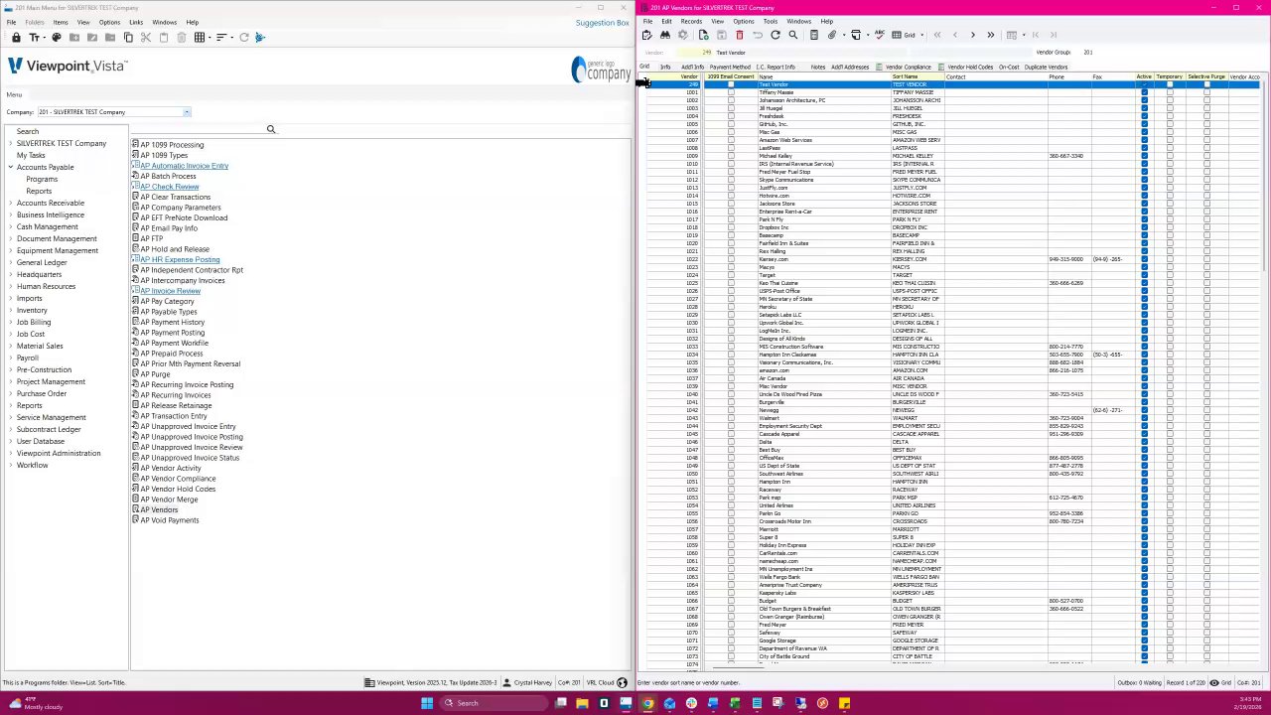Click the magnifier lookup icon in AP Vendors toolbar
1271x715 pixels.
(x=792, y=35)
